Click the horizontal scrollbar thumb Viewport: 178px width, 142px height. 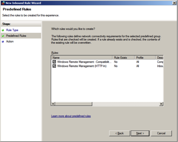pos(74,104)
